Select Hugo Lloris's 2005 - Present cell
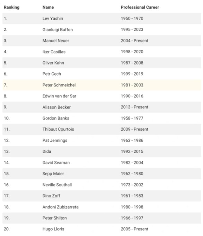Viewport: 203px width, 236px height. coord(134,229)
